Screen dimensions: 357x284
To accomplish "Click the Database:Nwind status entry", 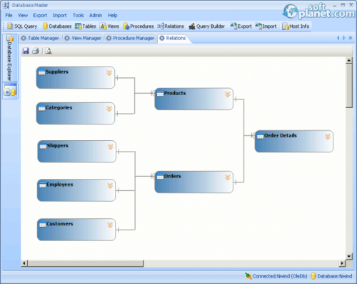I will click(331, 276).
